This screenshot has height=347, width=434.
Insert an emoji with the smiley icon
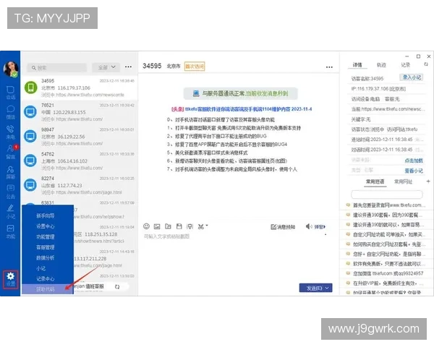(x=146, y=226)
